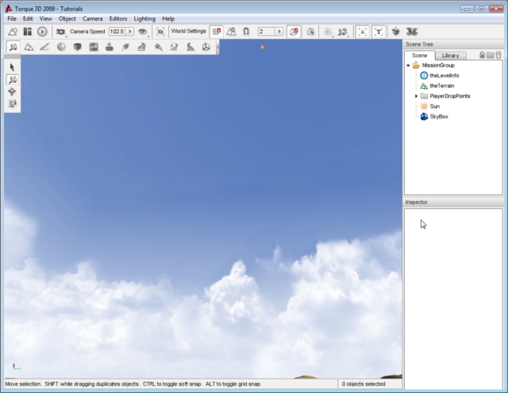Switch to the Library tab
This screenshot has width=508, height=393.
450,56
